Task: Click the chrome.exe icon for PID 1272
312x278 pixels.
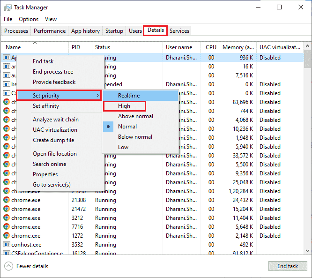Action: (x=7, y=236)
